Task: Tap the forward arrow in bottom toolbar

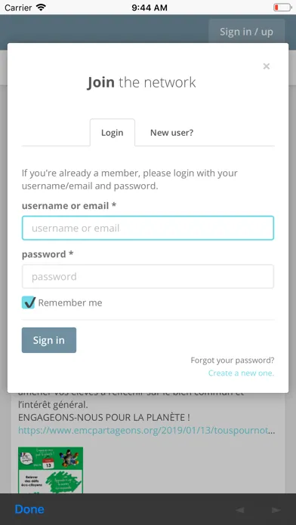Action: click(276, 510)
